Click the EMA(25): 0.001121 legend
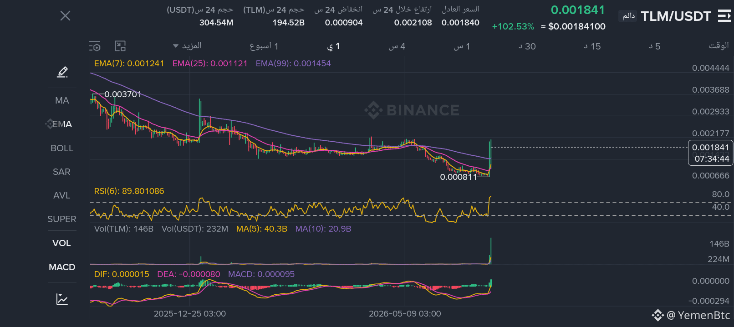 click(210, 64)
